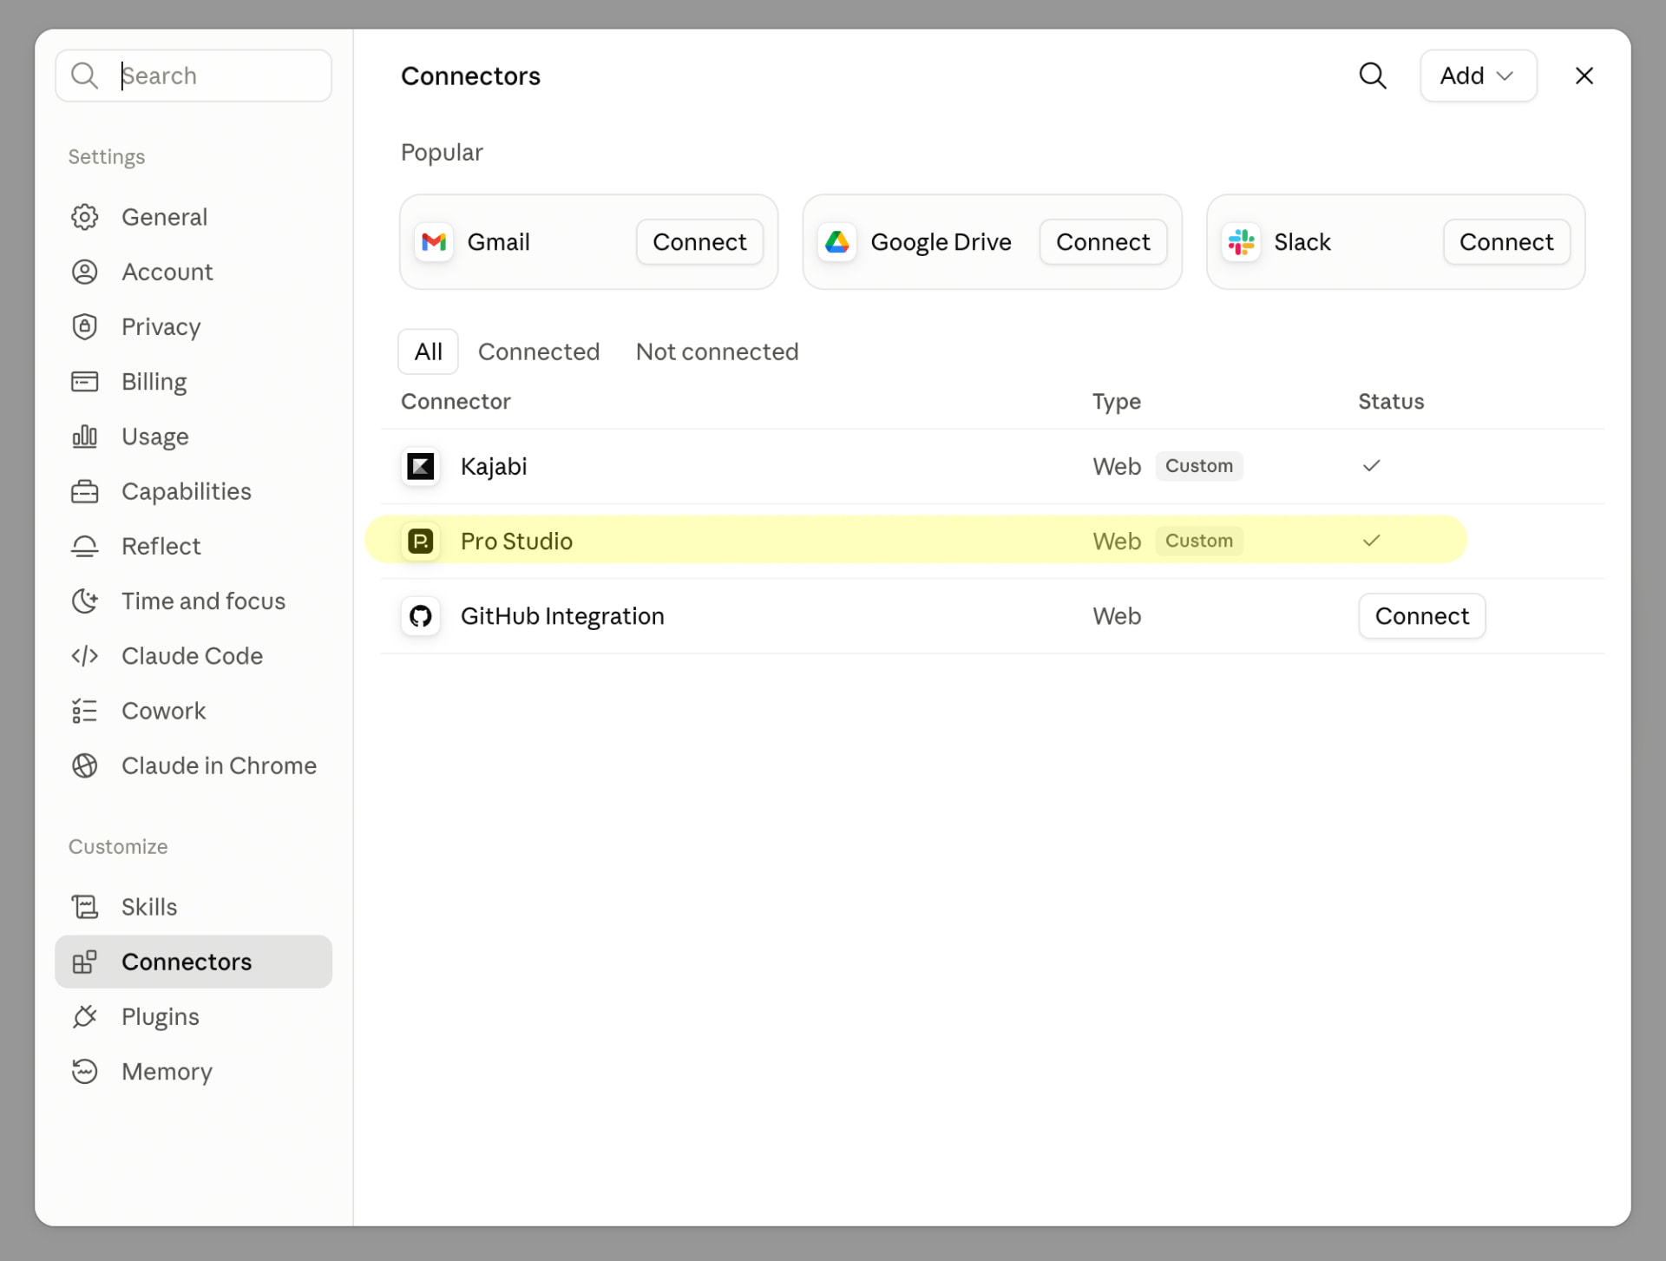Click the Connector column header
This screenshot has width=1666, height=1261.
click(456, 402)
